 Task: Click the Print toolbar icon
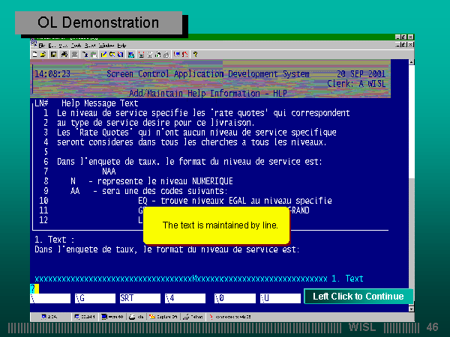click(x=64, y=55)
